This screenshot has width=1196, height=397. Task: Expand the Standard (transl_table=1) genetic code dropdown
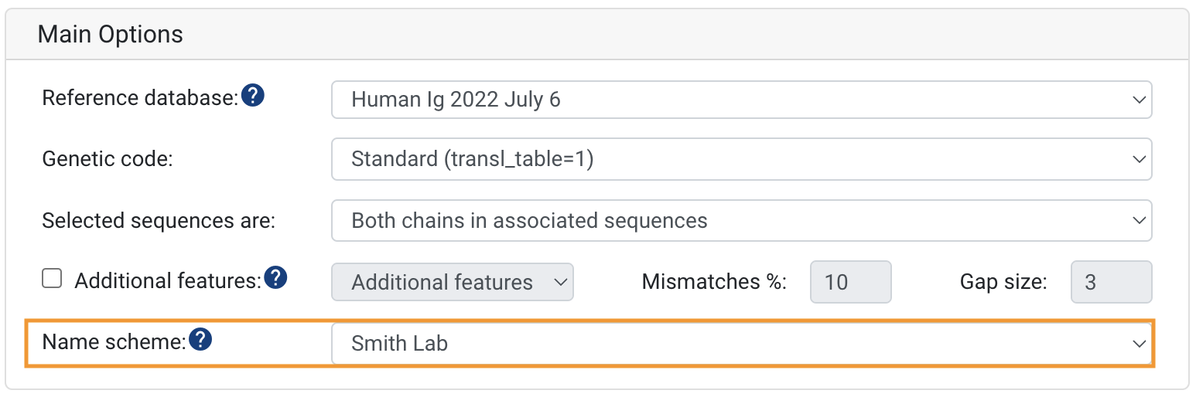[x=742, y=159]
